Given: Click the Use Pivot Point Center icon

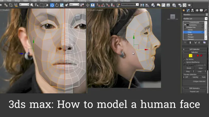Looking at the screenshot, I should 82,5.
